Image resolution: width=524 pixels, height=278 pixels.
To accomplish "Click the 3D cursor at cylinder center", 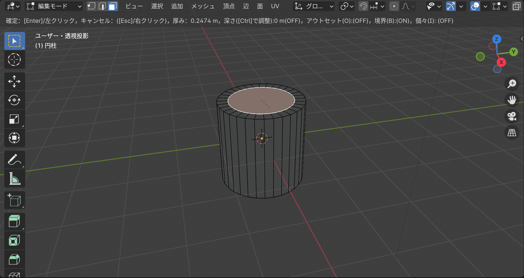I will (262, 138).
